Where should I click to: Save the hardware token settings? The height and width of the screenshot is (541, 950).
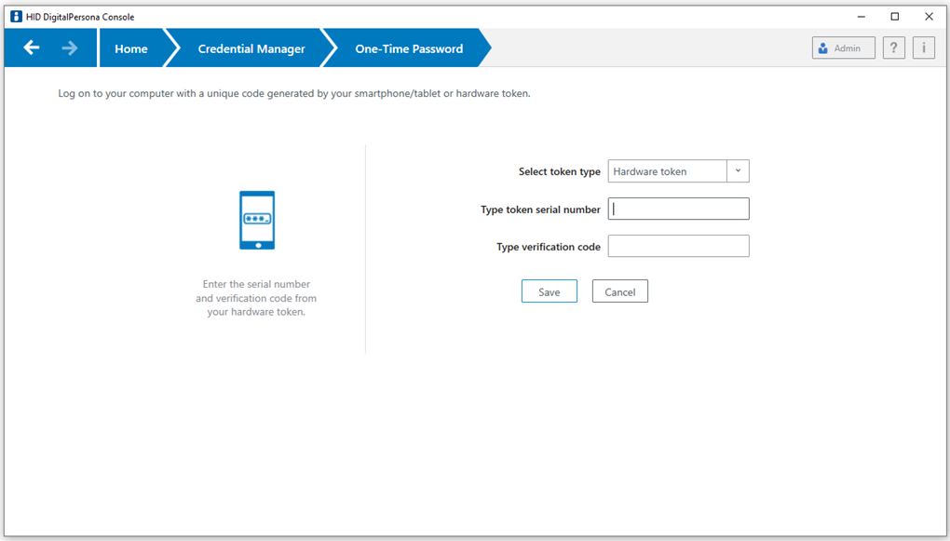click(549, 291)
